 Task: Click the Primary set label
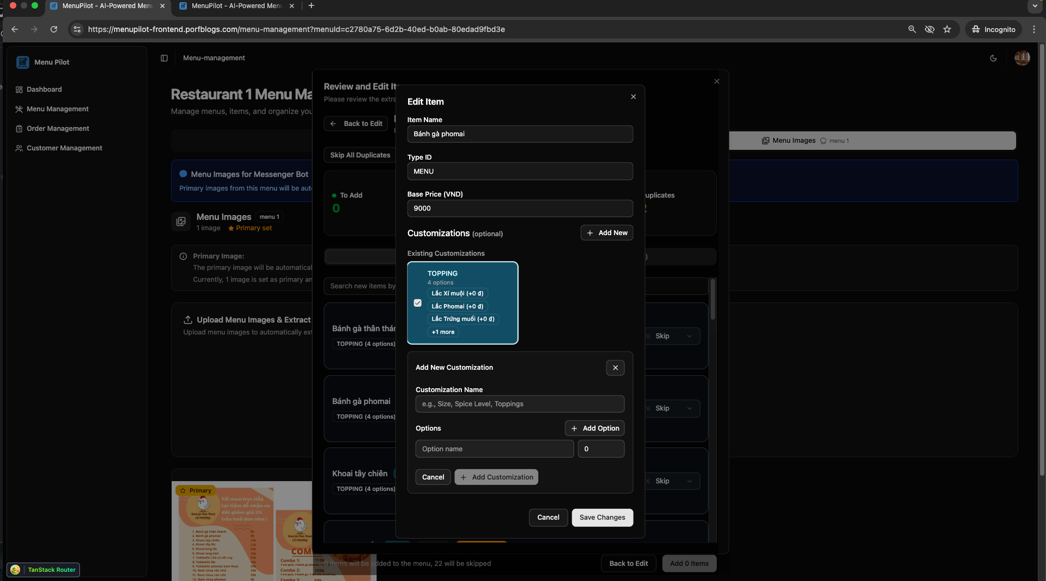[250, 228]
